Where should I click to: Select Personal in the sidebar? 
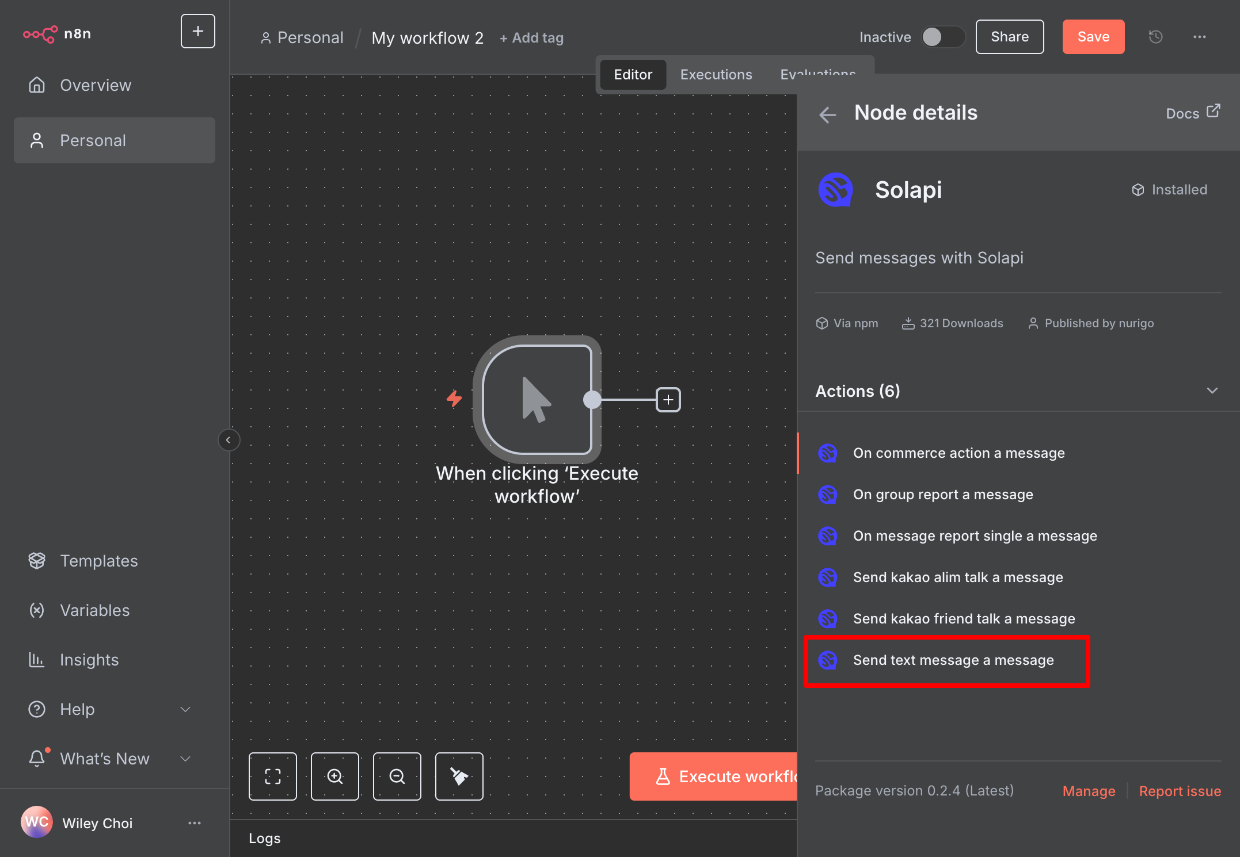pyautogui.click(x=115, y=140)
